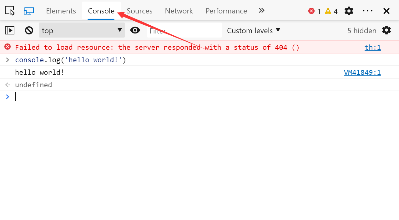Expand more tabs with double chevron
Image resolution: width=399 pixels, height=220 pixels.
pyautogui.click(x=262, y=11)
